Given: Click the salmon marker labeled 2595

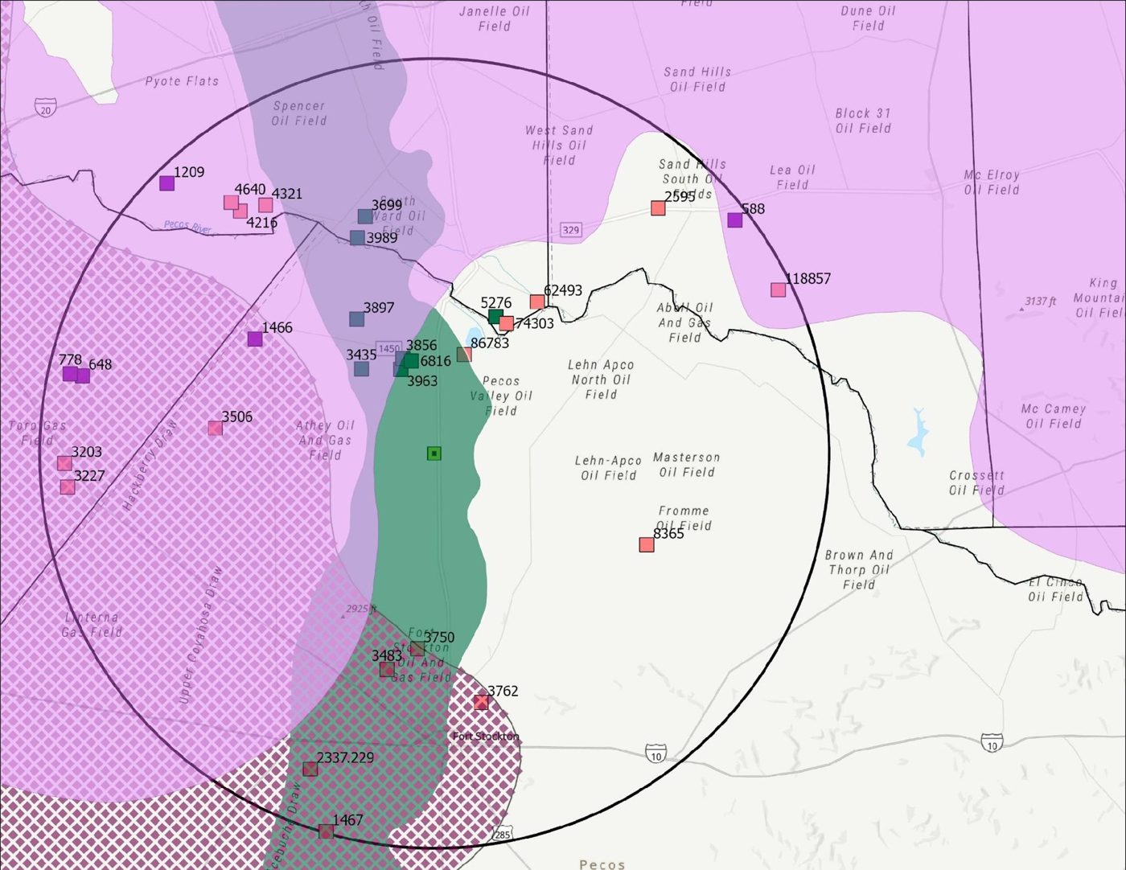Looking at the screenshot, I should pyautogui.click(x=658, y=208).
